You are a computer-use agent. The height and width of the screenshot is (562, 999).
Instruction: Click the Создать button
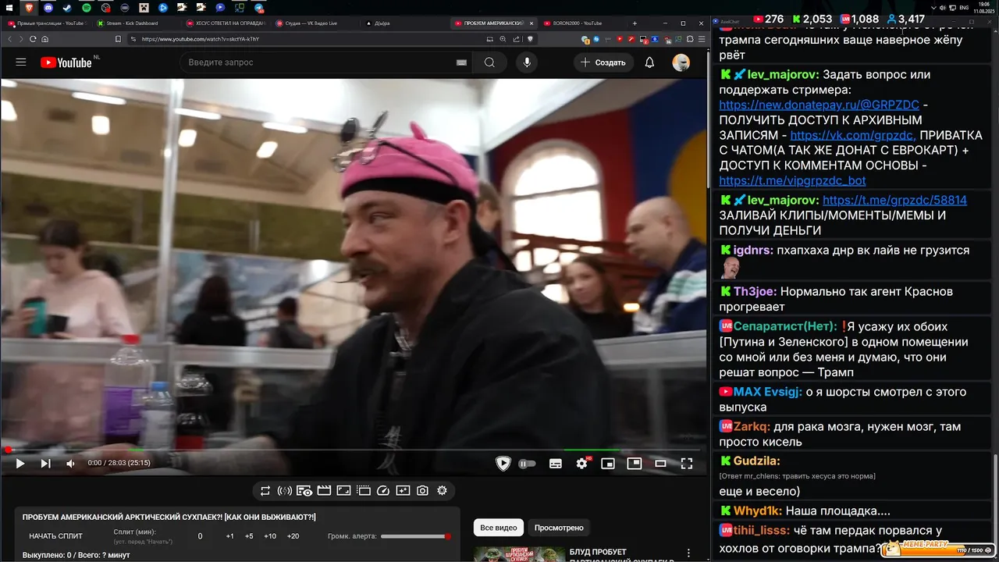603,62
